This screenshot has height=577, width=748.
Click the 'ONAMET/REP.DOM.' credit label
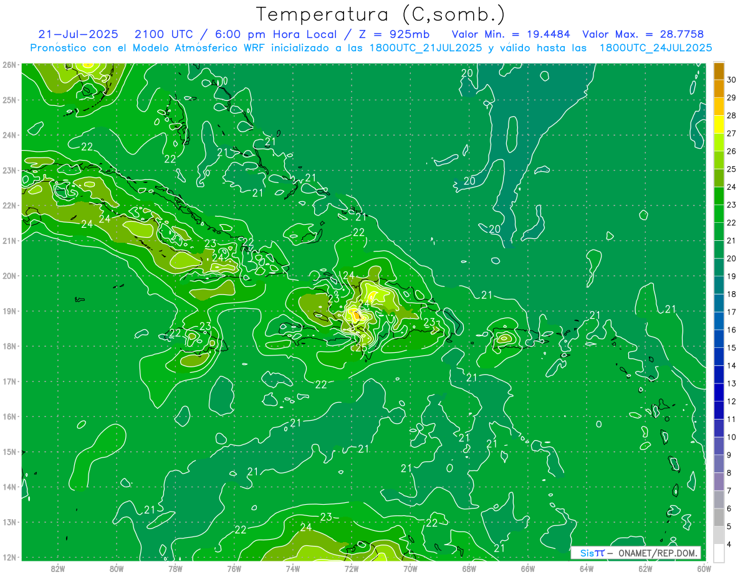pyautogui.click(x=658, y=553)
